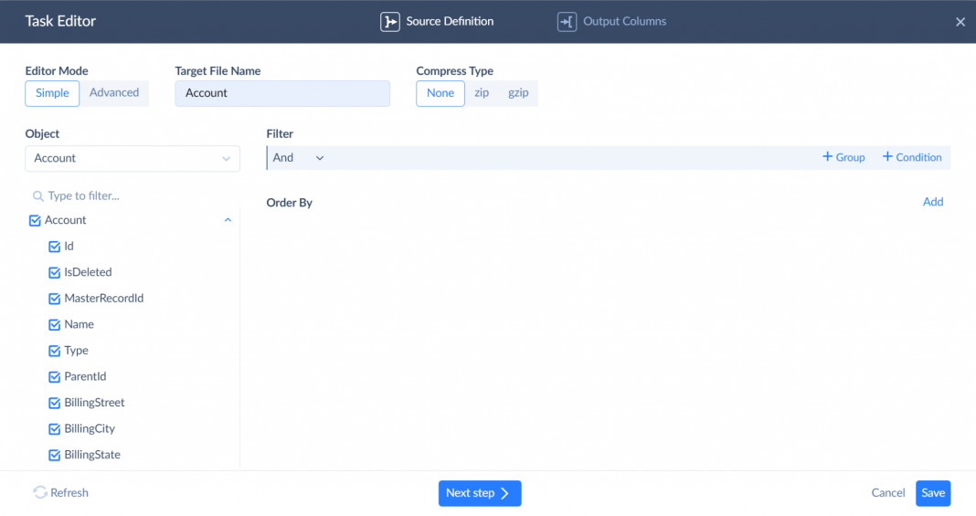976x516 pixels.
Task: Close the Task Editor with X icon
Action: point(960,22)
